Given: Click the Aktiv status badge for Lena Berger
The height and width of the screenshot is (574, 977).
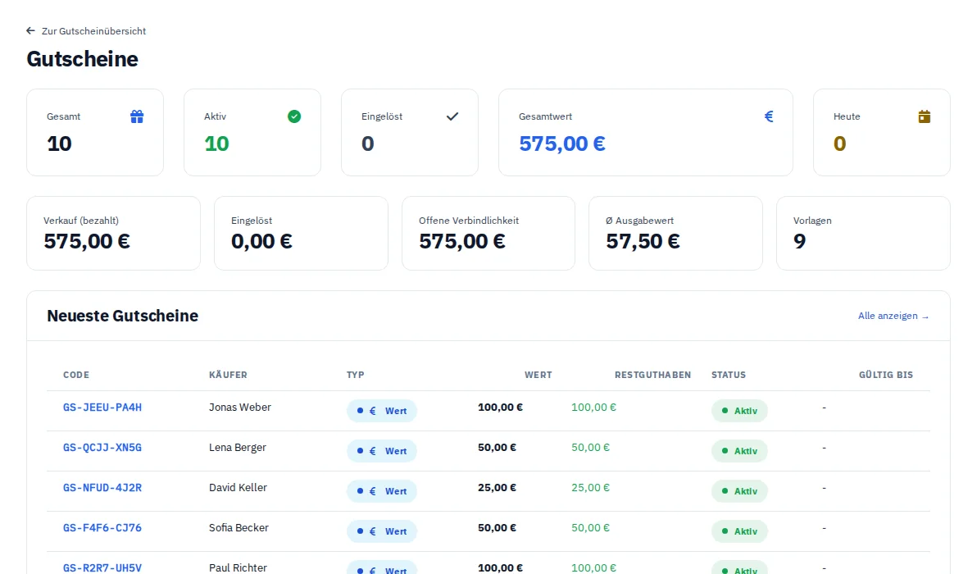Looking at the screenshot, I should coord(739,451).
